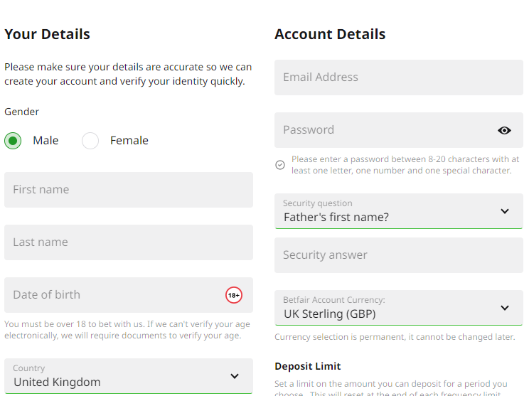This screenshot has height=396, width=529.
Task: Click the Security question chevron arrow
Action: point(505,211)
